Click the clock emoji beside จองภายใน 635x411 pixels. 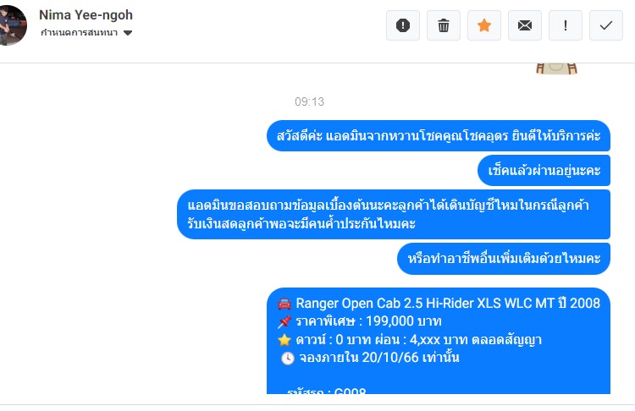pyautogui.click(x=288, y=358)
